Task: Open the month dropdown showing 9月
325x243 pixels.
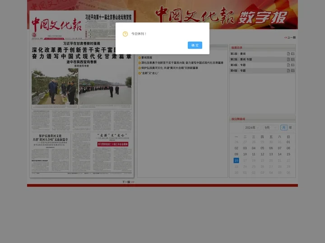Action: click(x=270, y=127)
